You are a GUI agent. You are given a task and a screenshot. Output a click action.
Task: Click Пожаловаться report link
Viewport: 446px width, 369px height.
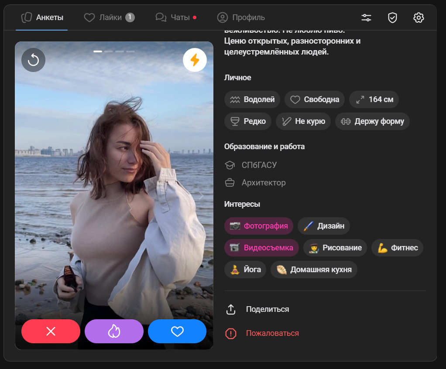click(x=272, y=333)
